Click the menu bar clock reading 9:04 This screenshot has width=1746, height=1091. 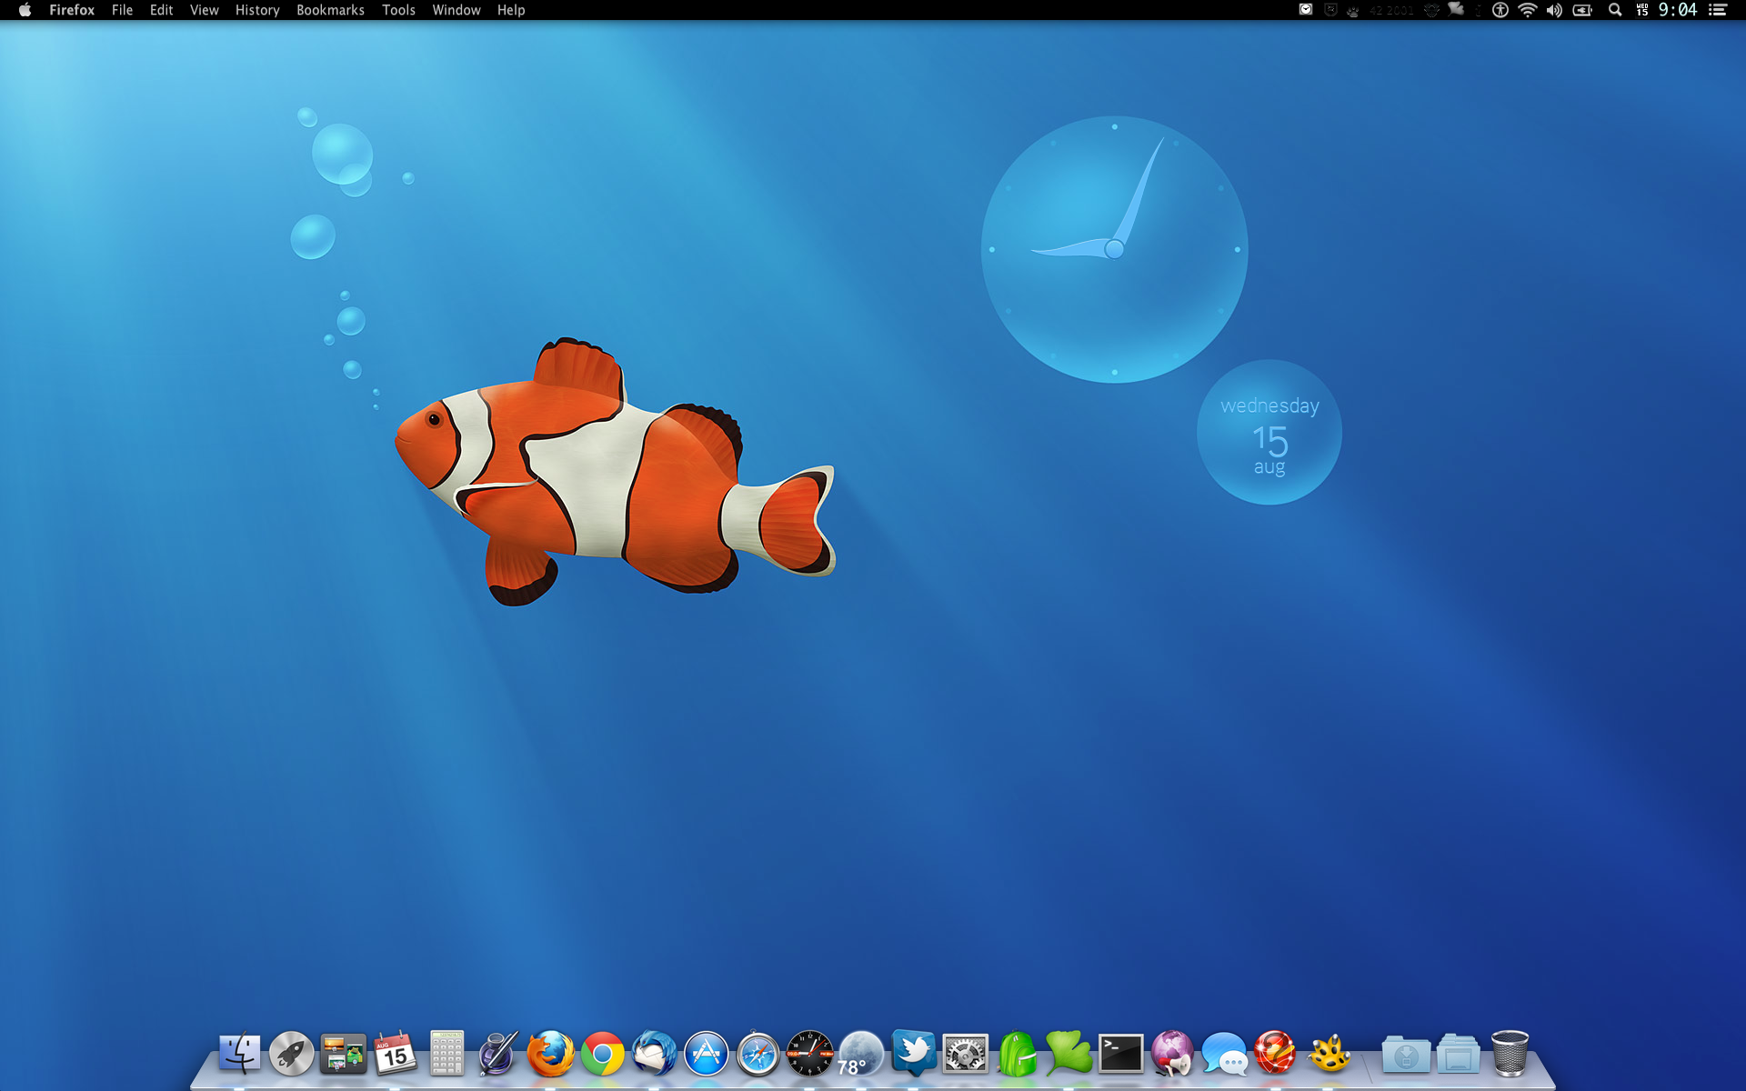pyautogui.click(x=1678, y=10)
